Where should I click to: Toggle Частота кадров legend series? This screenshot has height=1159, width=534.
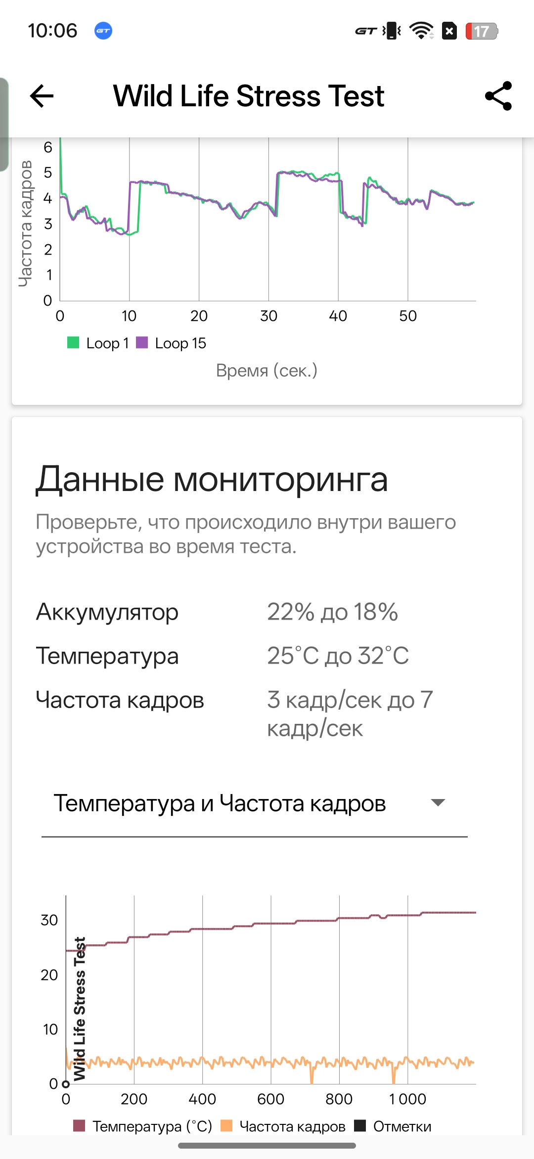(283, 1126)
